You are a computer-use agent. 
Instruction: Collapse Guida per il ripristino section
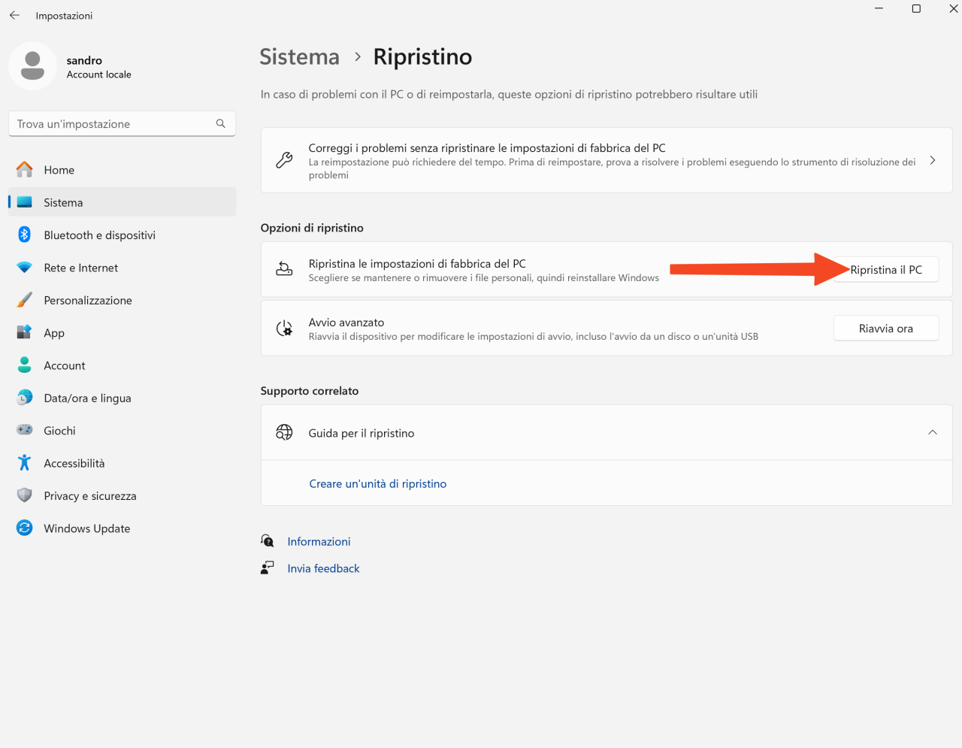[x=932, y=432]
